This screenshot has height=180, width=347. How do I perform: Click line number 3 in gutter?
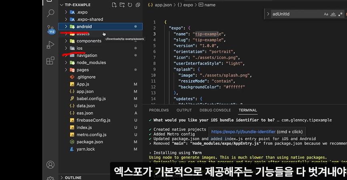[x=154, y=34]
